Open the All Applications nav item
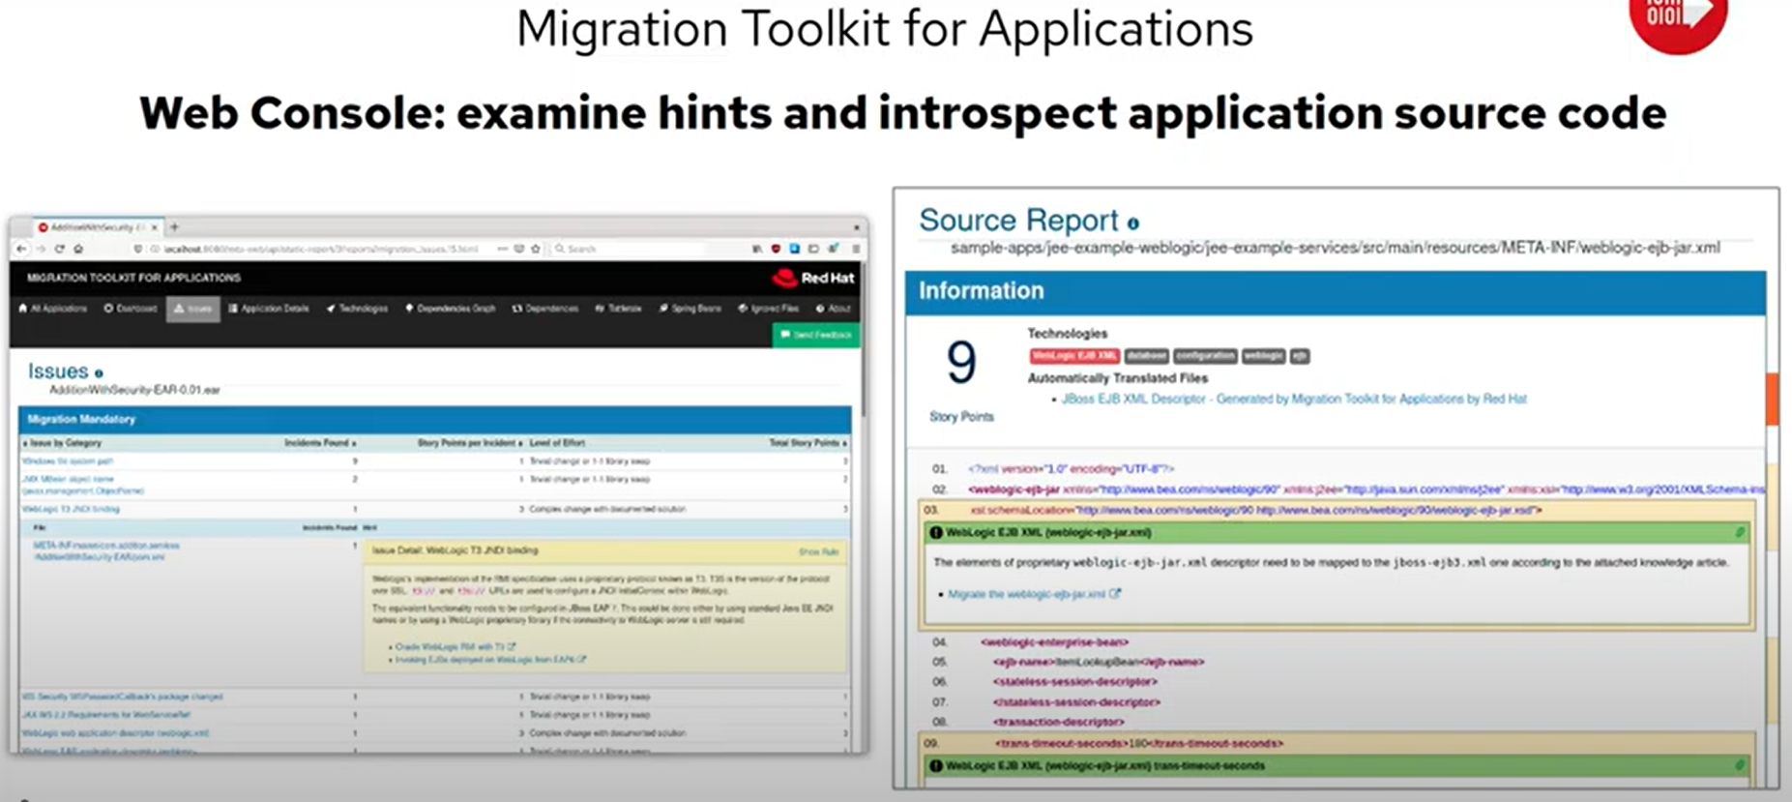Viewport: 1792px width, 802px height. pos(53,309)
